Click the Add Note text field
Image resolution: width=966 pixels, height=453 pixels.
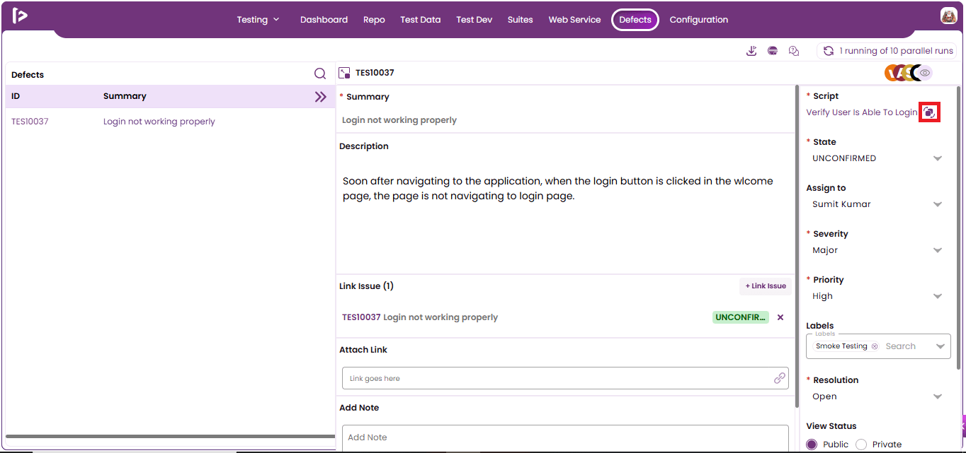(x=565, y=437)
